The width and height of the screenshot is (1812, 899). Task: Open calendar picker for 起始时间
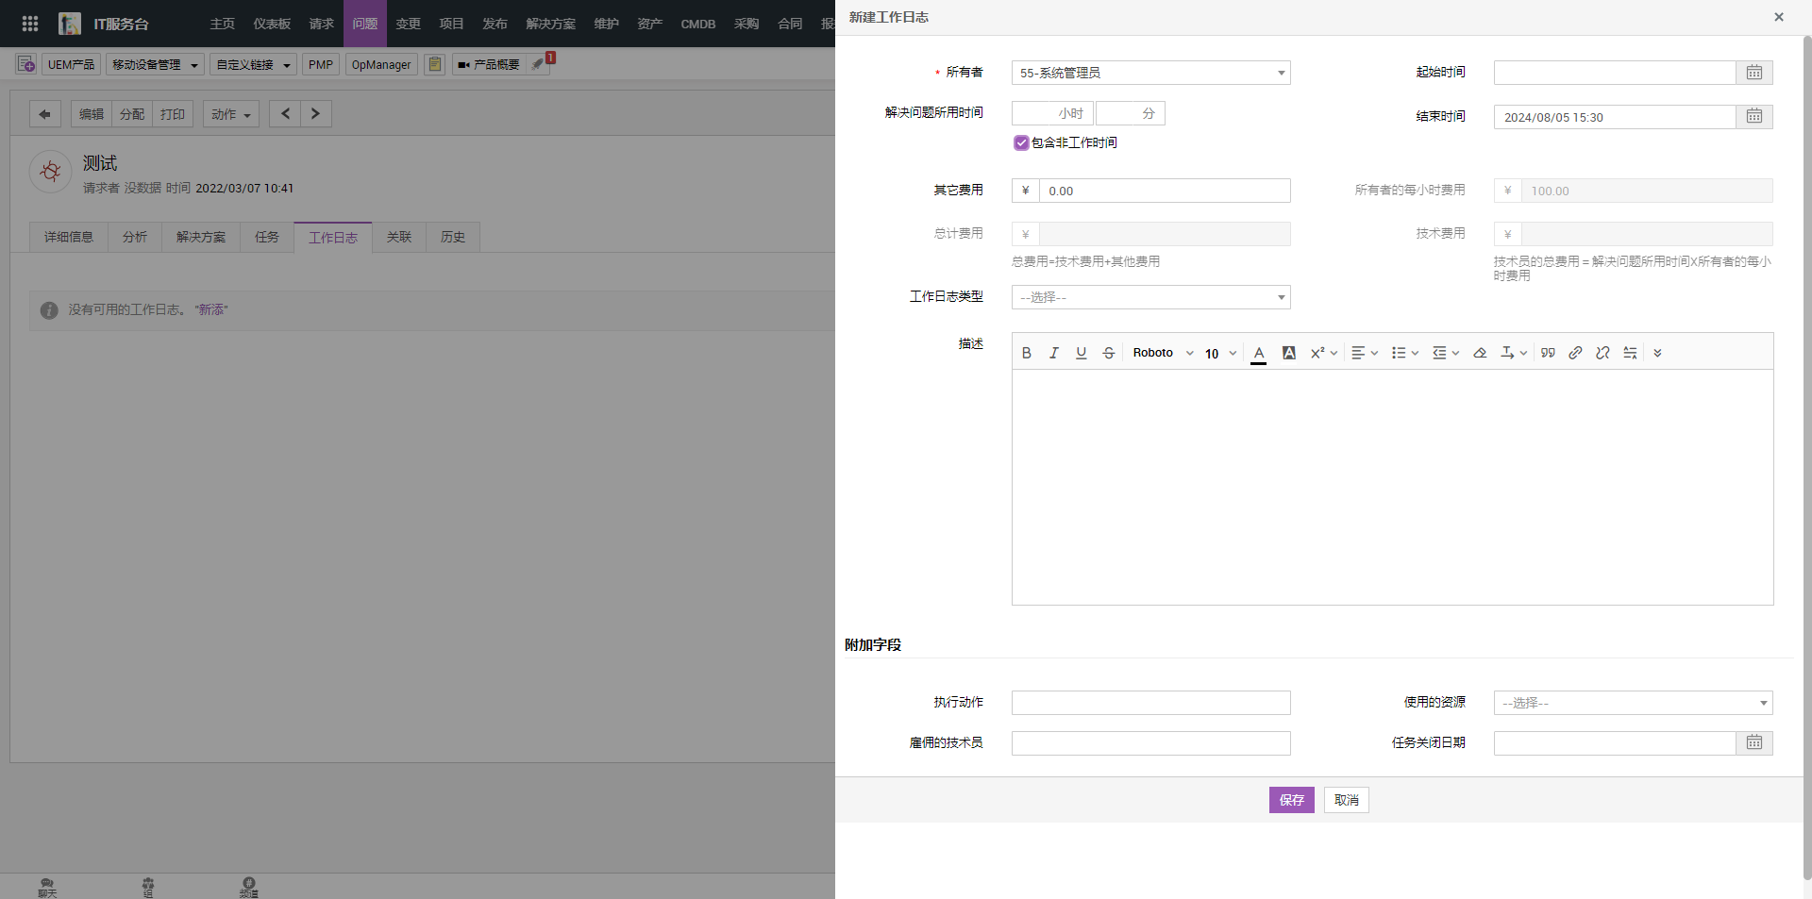pyautogui.click(x=1753, y=73)
